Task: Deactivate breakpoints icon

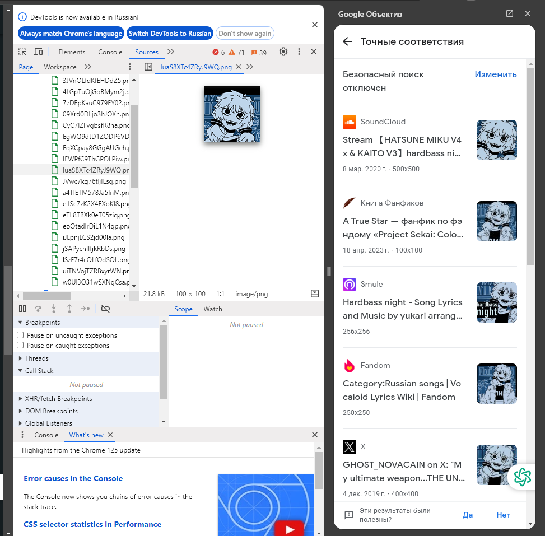Action: click(106, 309)
